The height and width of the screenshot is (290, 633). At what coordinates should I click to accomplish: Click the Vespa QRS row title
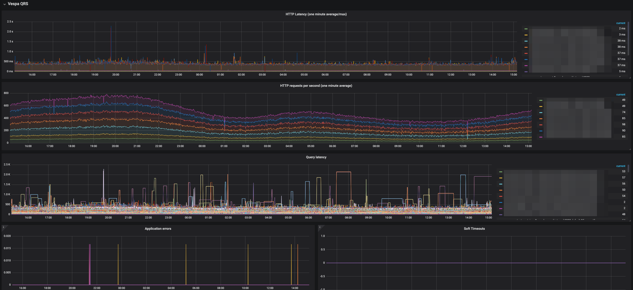(x=18, y=4)
